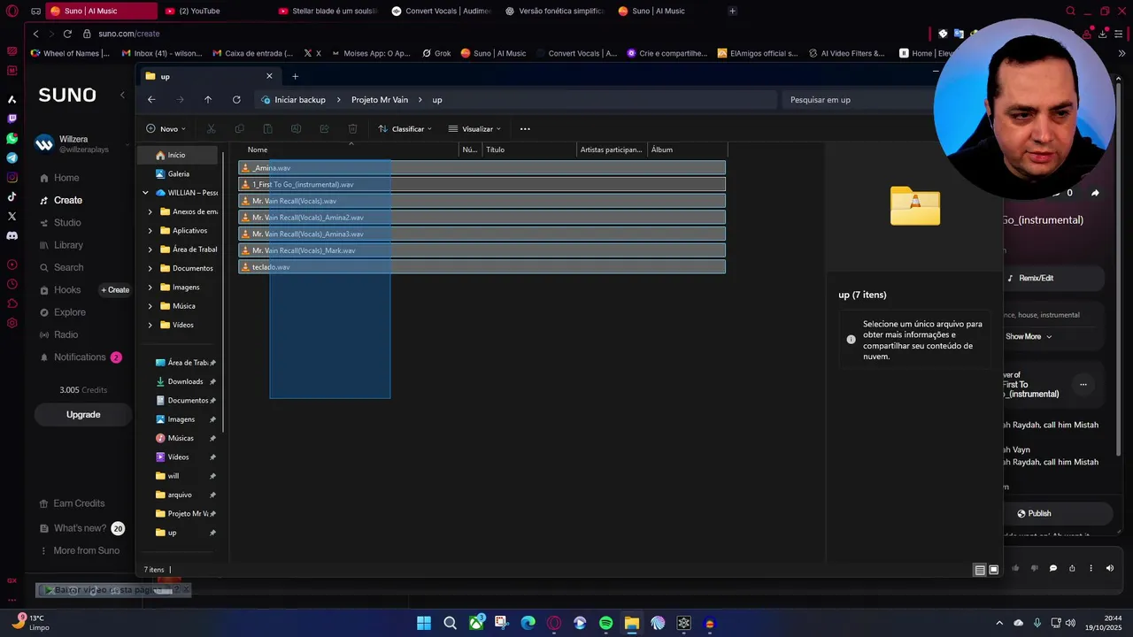Switch Explorer to large thumbnails view icon
Image resolution: width=1133 pixels, height=637 pixels.
(x=994, y=570)
